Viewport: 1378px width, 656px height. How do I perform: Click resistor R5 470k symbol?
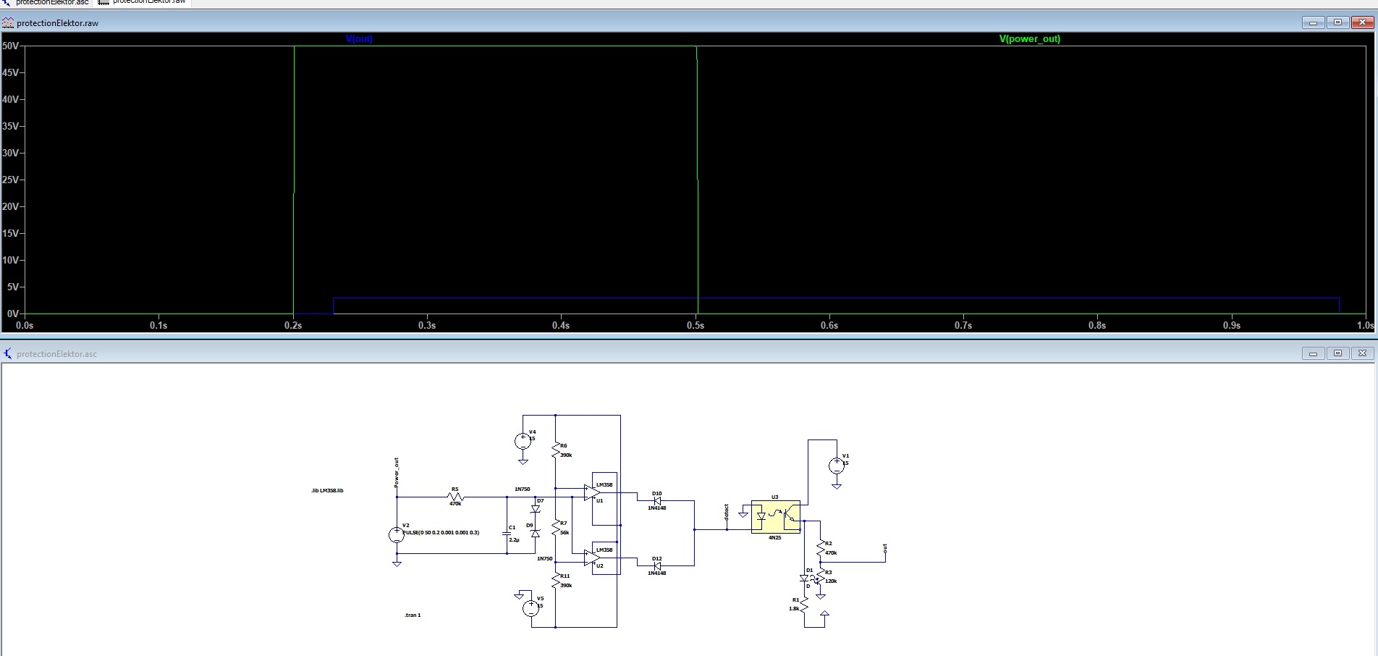click(x=456, y=497)
